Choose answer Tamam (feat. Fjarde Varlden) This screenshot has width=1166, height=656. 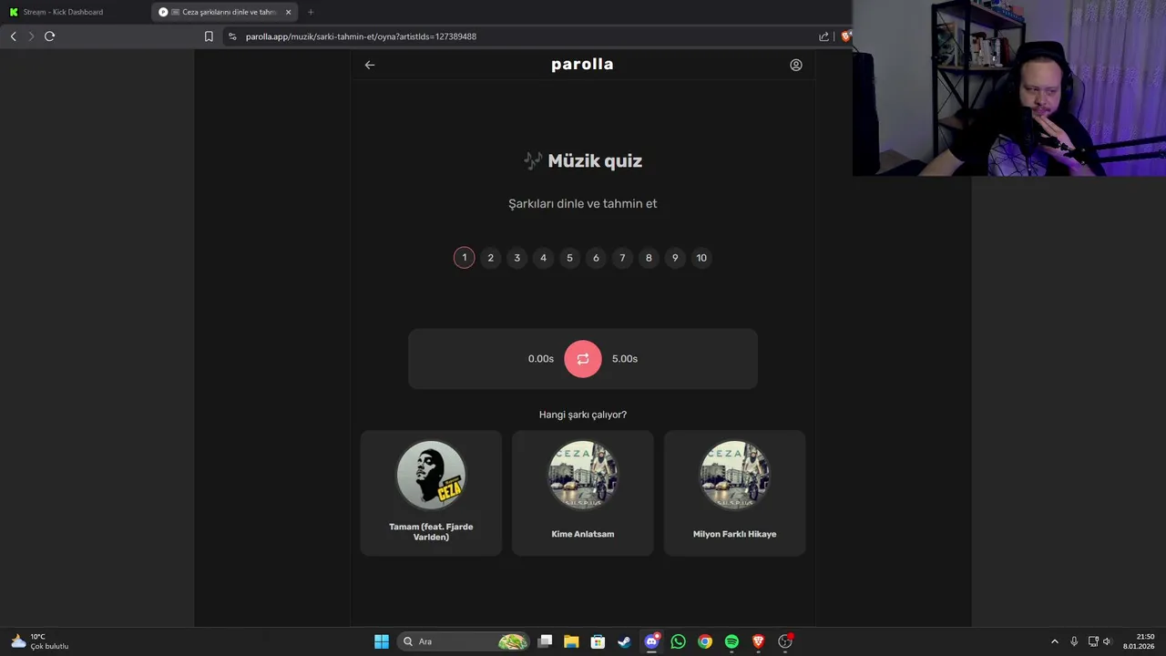pyautogui.click(x=431, y=493)
